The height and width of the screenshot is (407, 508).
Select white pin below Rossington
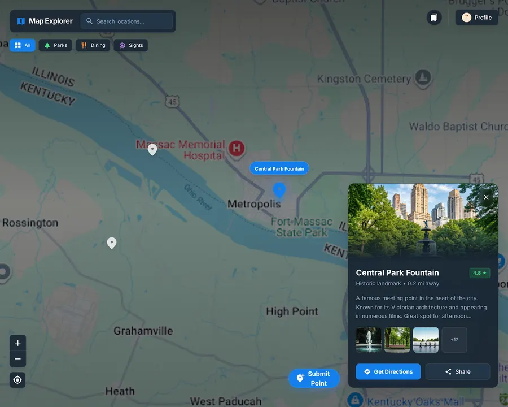112,243
